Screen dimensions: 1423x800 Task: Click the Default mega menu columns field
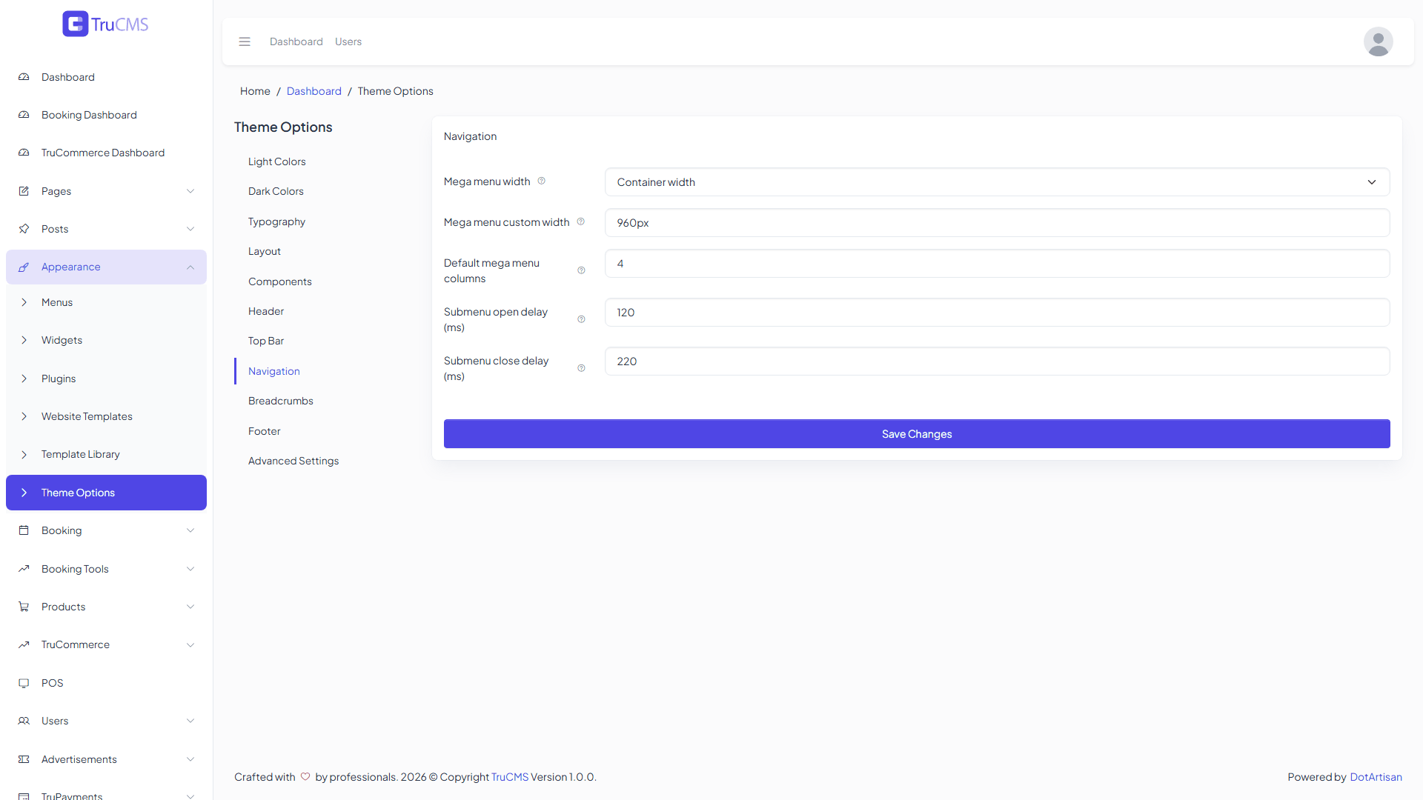997,264
